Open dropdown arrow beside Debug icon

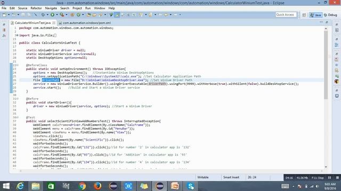click(x=47, y=15)
